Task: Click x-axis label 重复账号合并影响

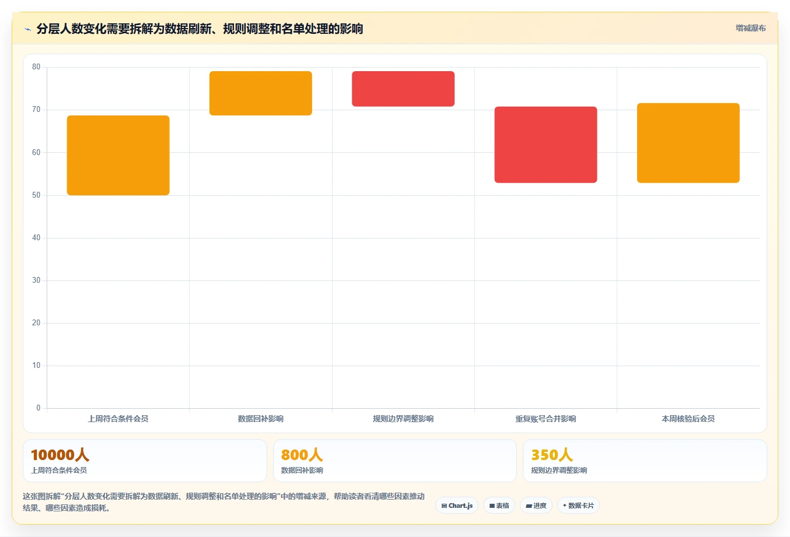Action: tap(546, 419)
